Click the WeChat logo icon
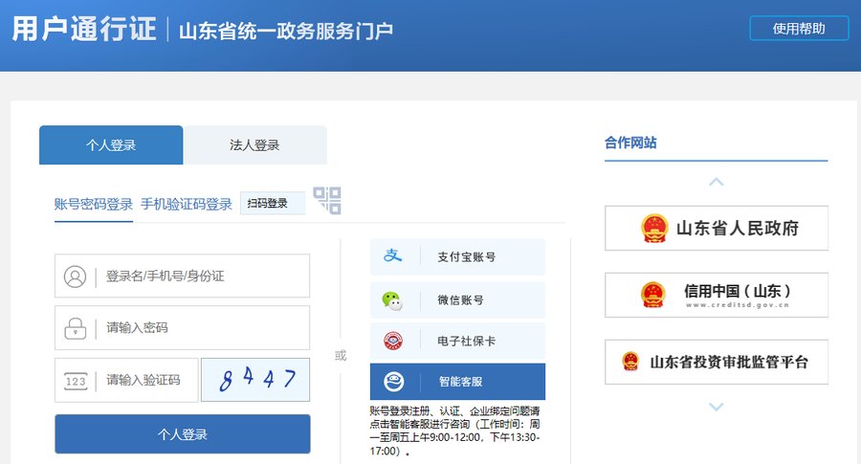Image resolution: width=861 pixels, height=464 pixels. point(392,300)
